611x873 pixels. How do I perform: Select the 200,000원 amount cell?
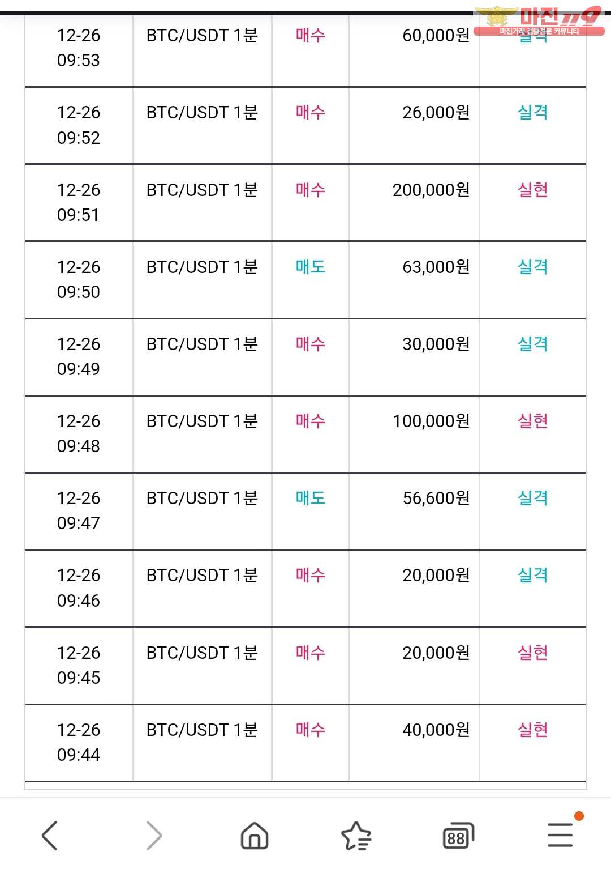431,190
